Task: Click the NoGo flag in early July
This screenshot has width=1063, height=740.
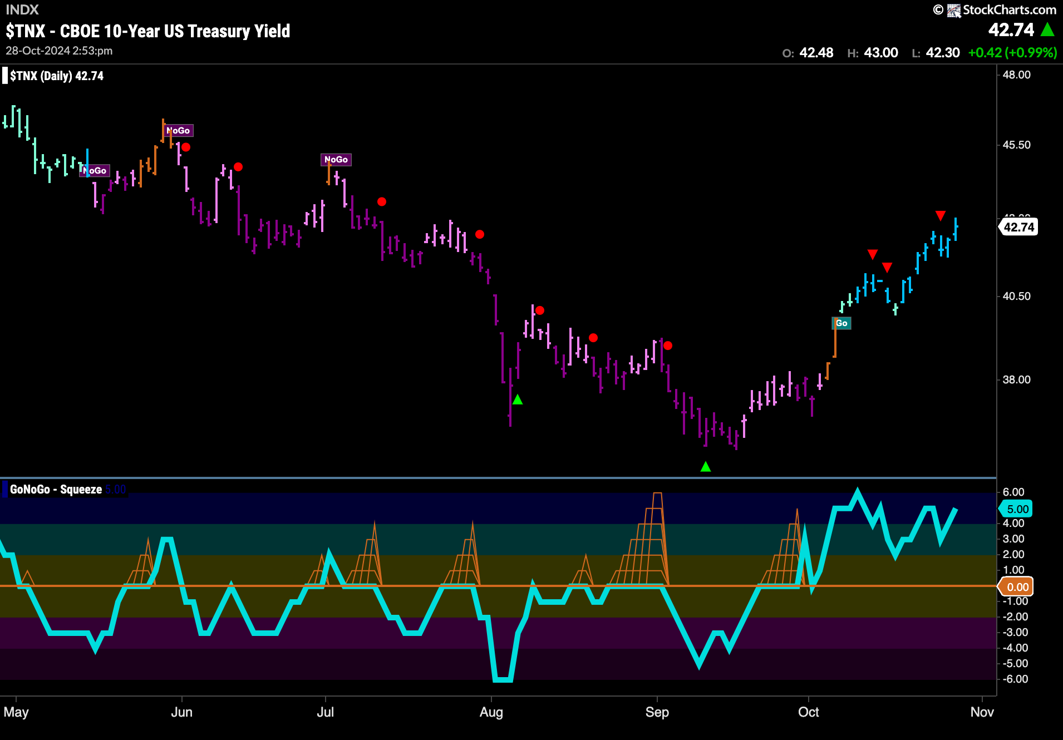Action: pos(336,160)
